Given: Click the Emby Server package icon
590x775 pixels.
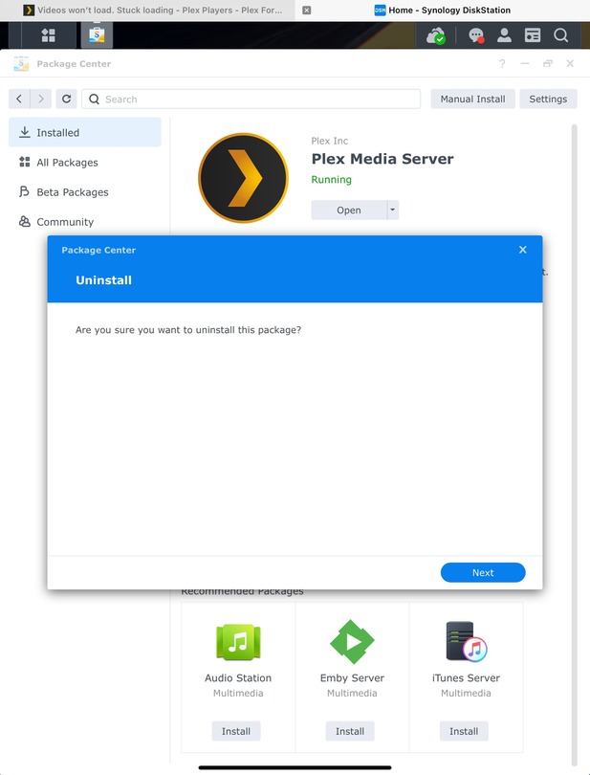Looking at the screenshot, I should pos(352,642).
